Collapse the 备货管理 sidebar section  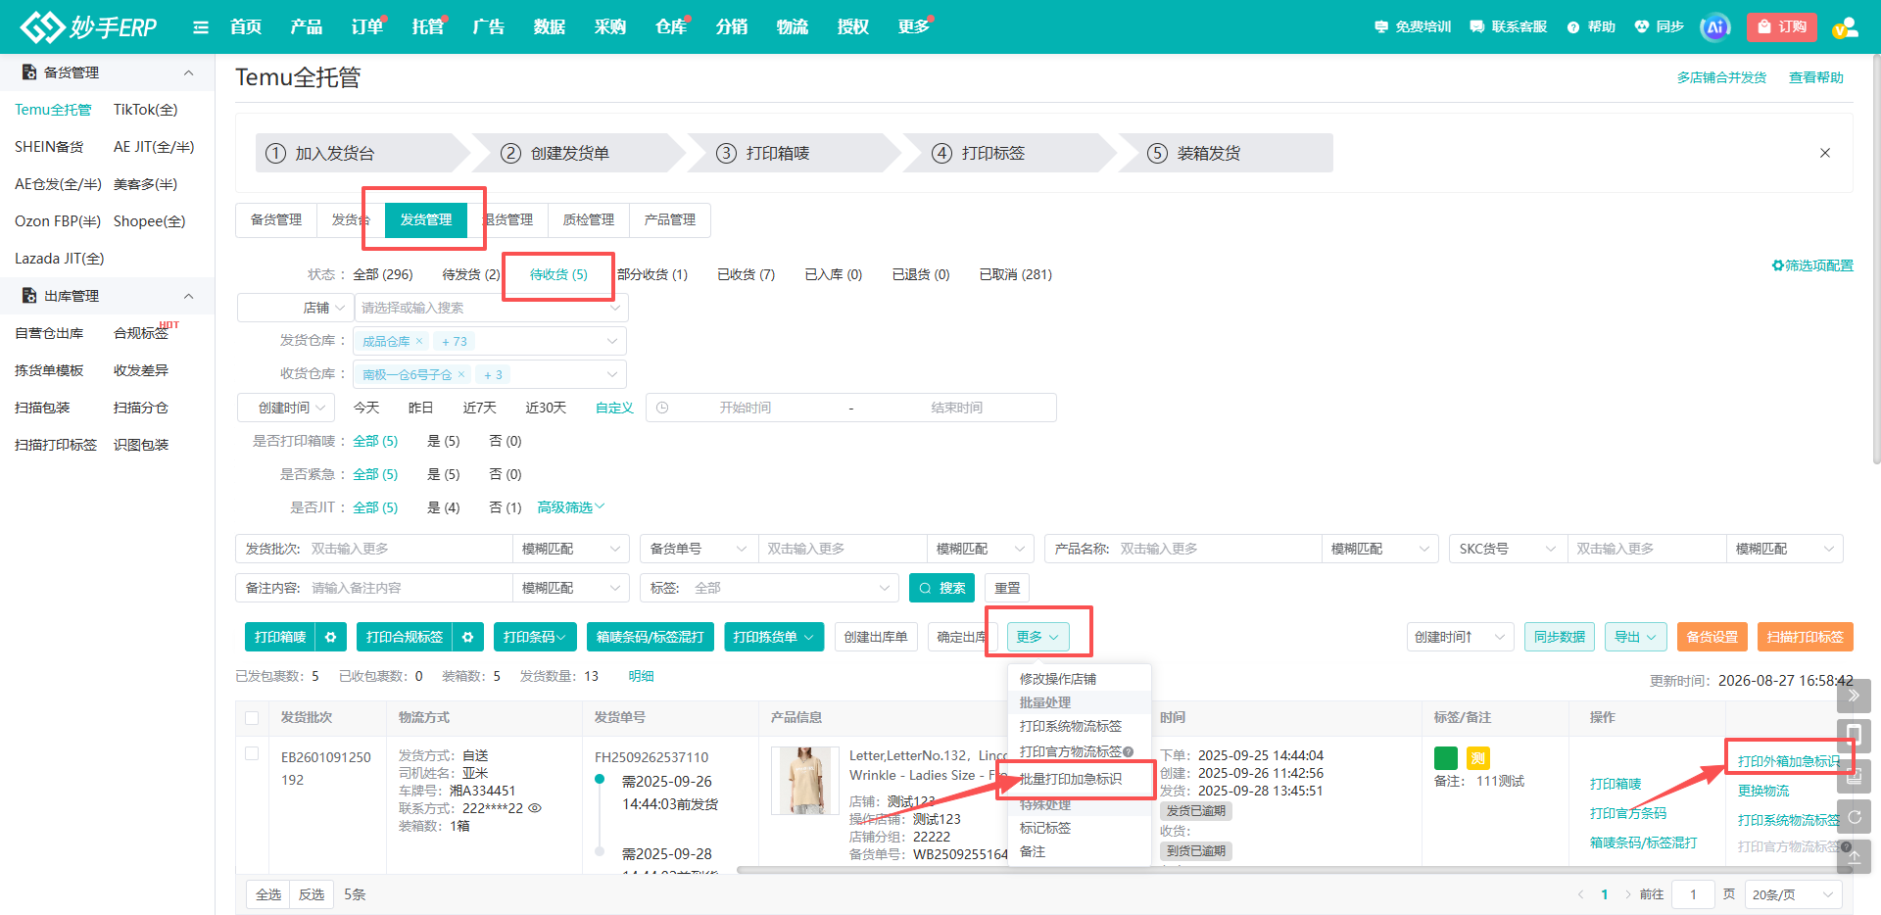click(x=189, y=72)
